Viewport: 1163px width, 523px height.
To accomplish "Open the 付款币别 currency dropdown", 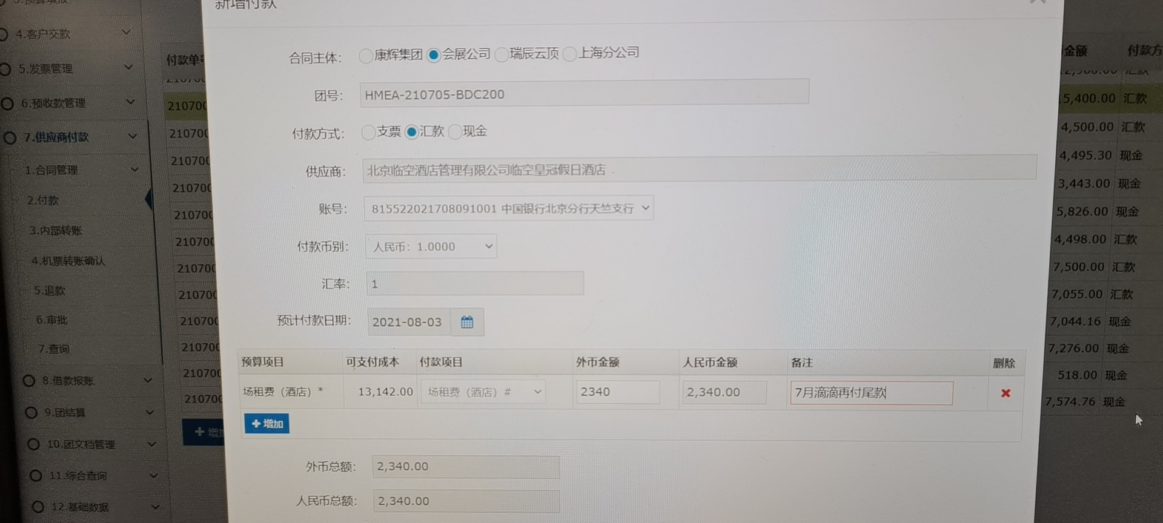I will pyautogui.click(x=431, y=247).
